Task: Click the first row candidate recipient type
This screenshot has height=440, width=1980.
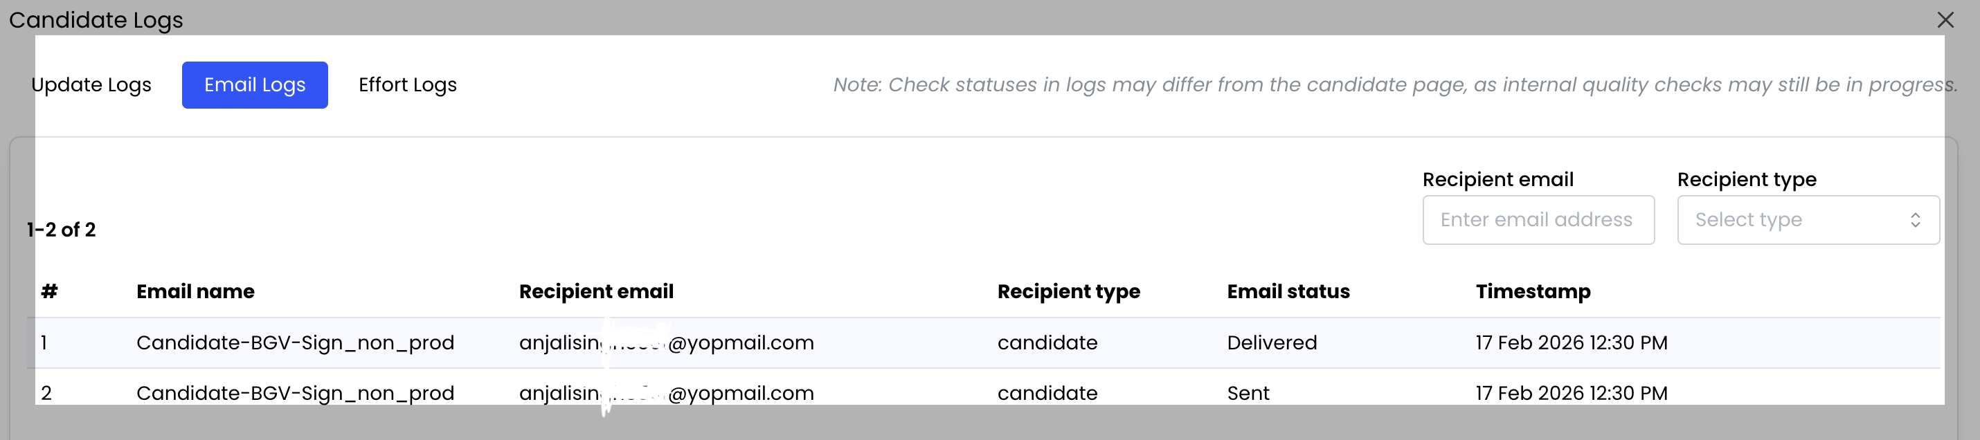Action: click(x=1047, y=342)
